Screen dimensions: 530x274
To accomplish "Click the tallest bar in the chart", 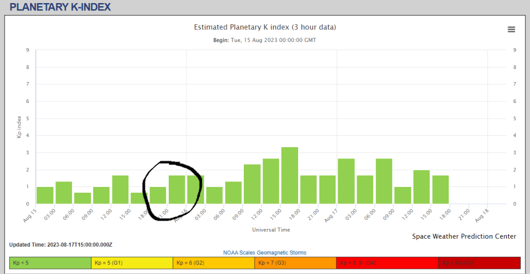I will click(289, 176).
